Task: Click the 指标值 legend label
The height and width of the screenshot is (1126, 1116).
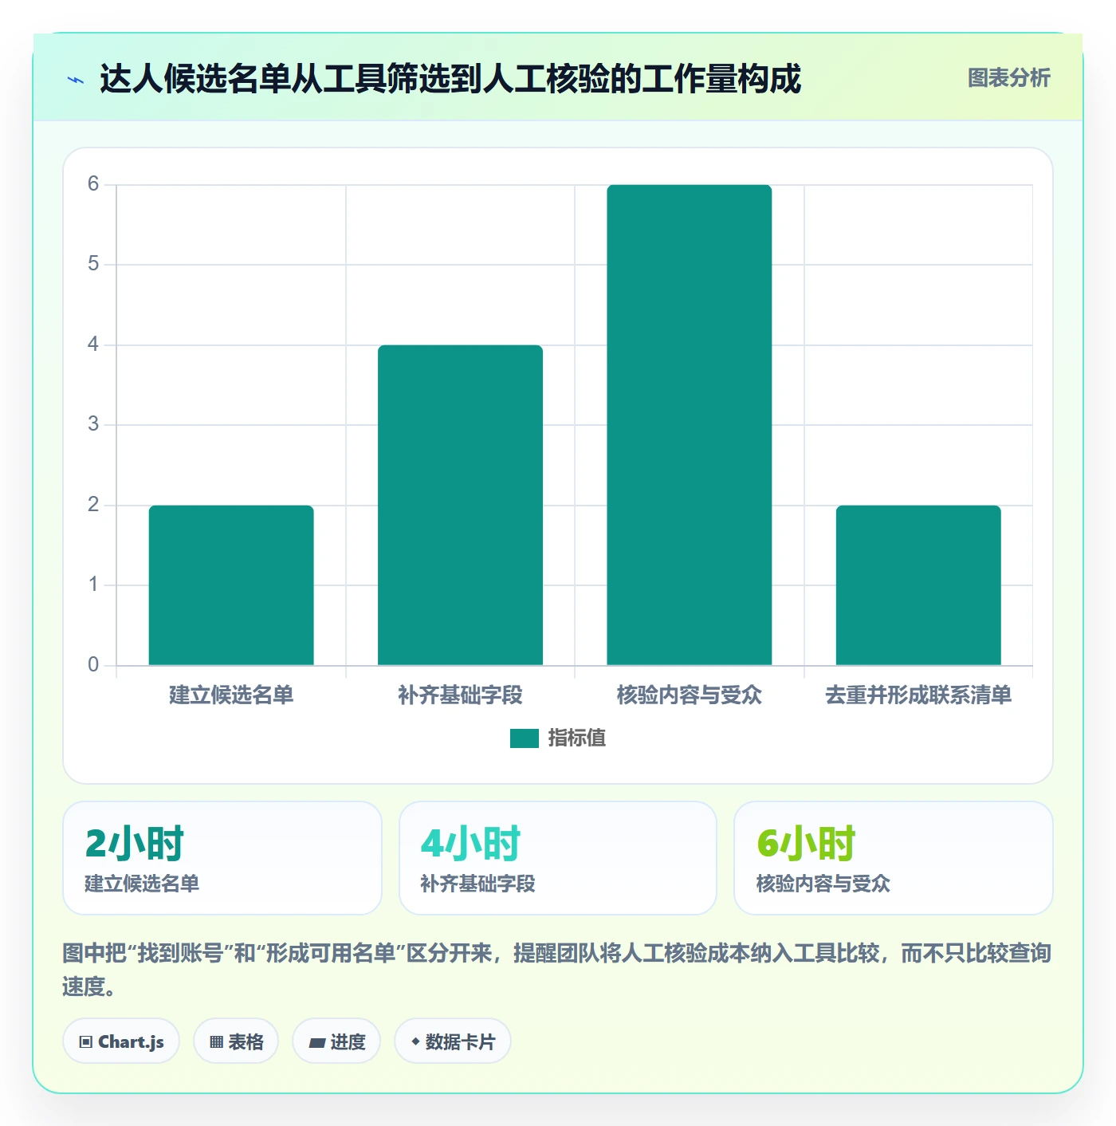Action: [577, 738]
